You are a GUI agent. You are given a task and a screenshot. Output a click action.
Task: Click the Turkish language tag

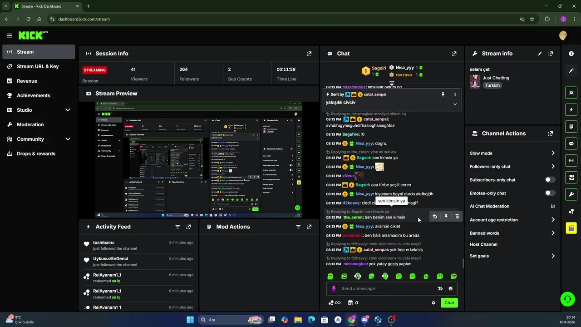point(492,85)
